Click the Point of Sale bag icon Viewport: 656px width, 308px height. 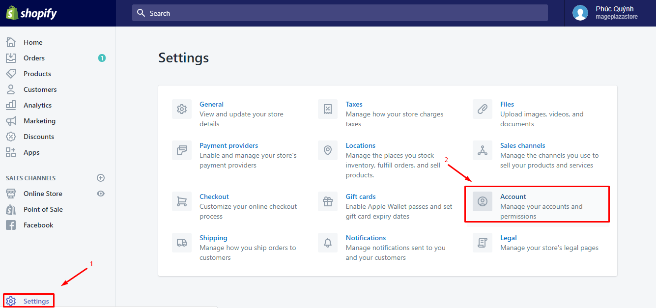[11, 209]
